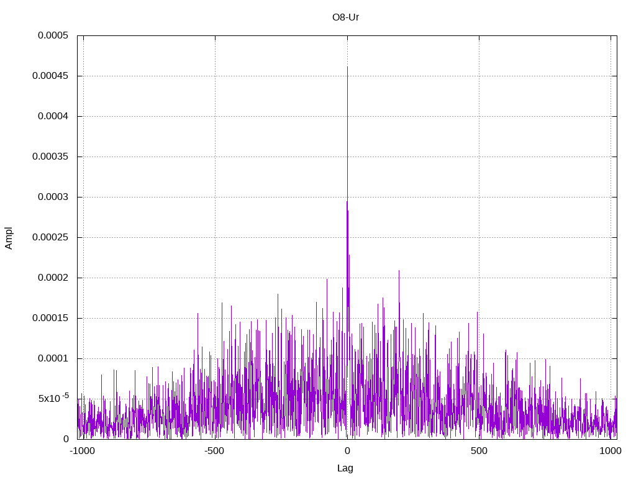The image size is (636, 477).
Task: Click y-axis tick label 0.0003
Action: [x=53, y=197]
